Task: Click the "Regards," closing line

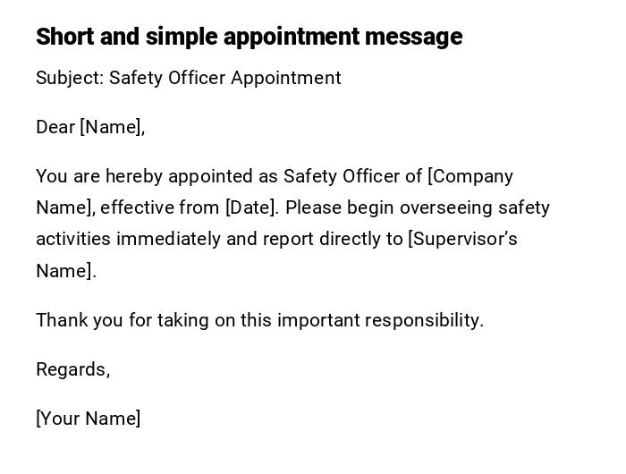Action: coord(72,369)
